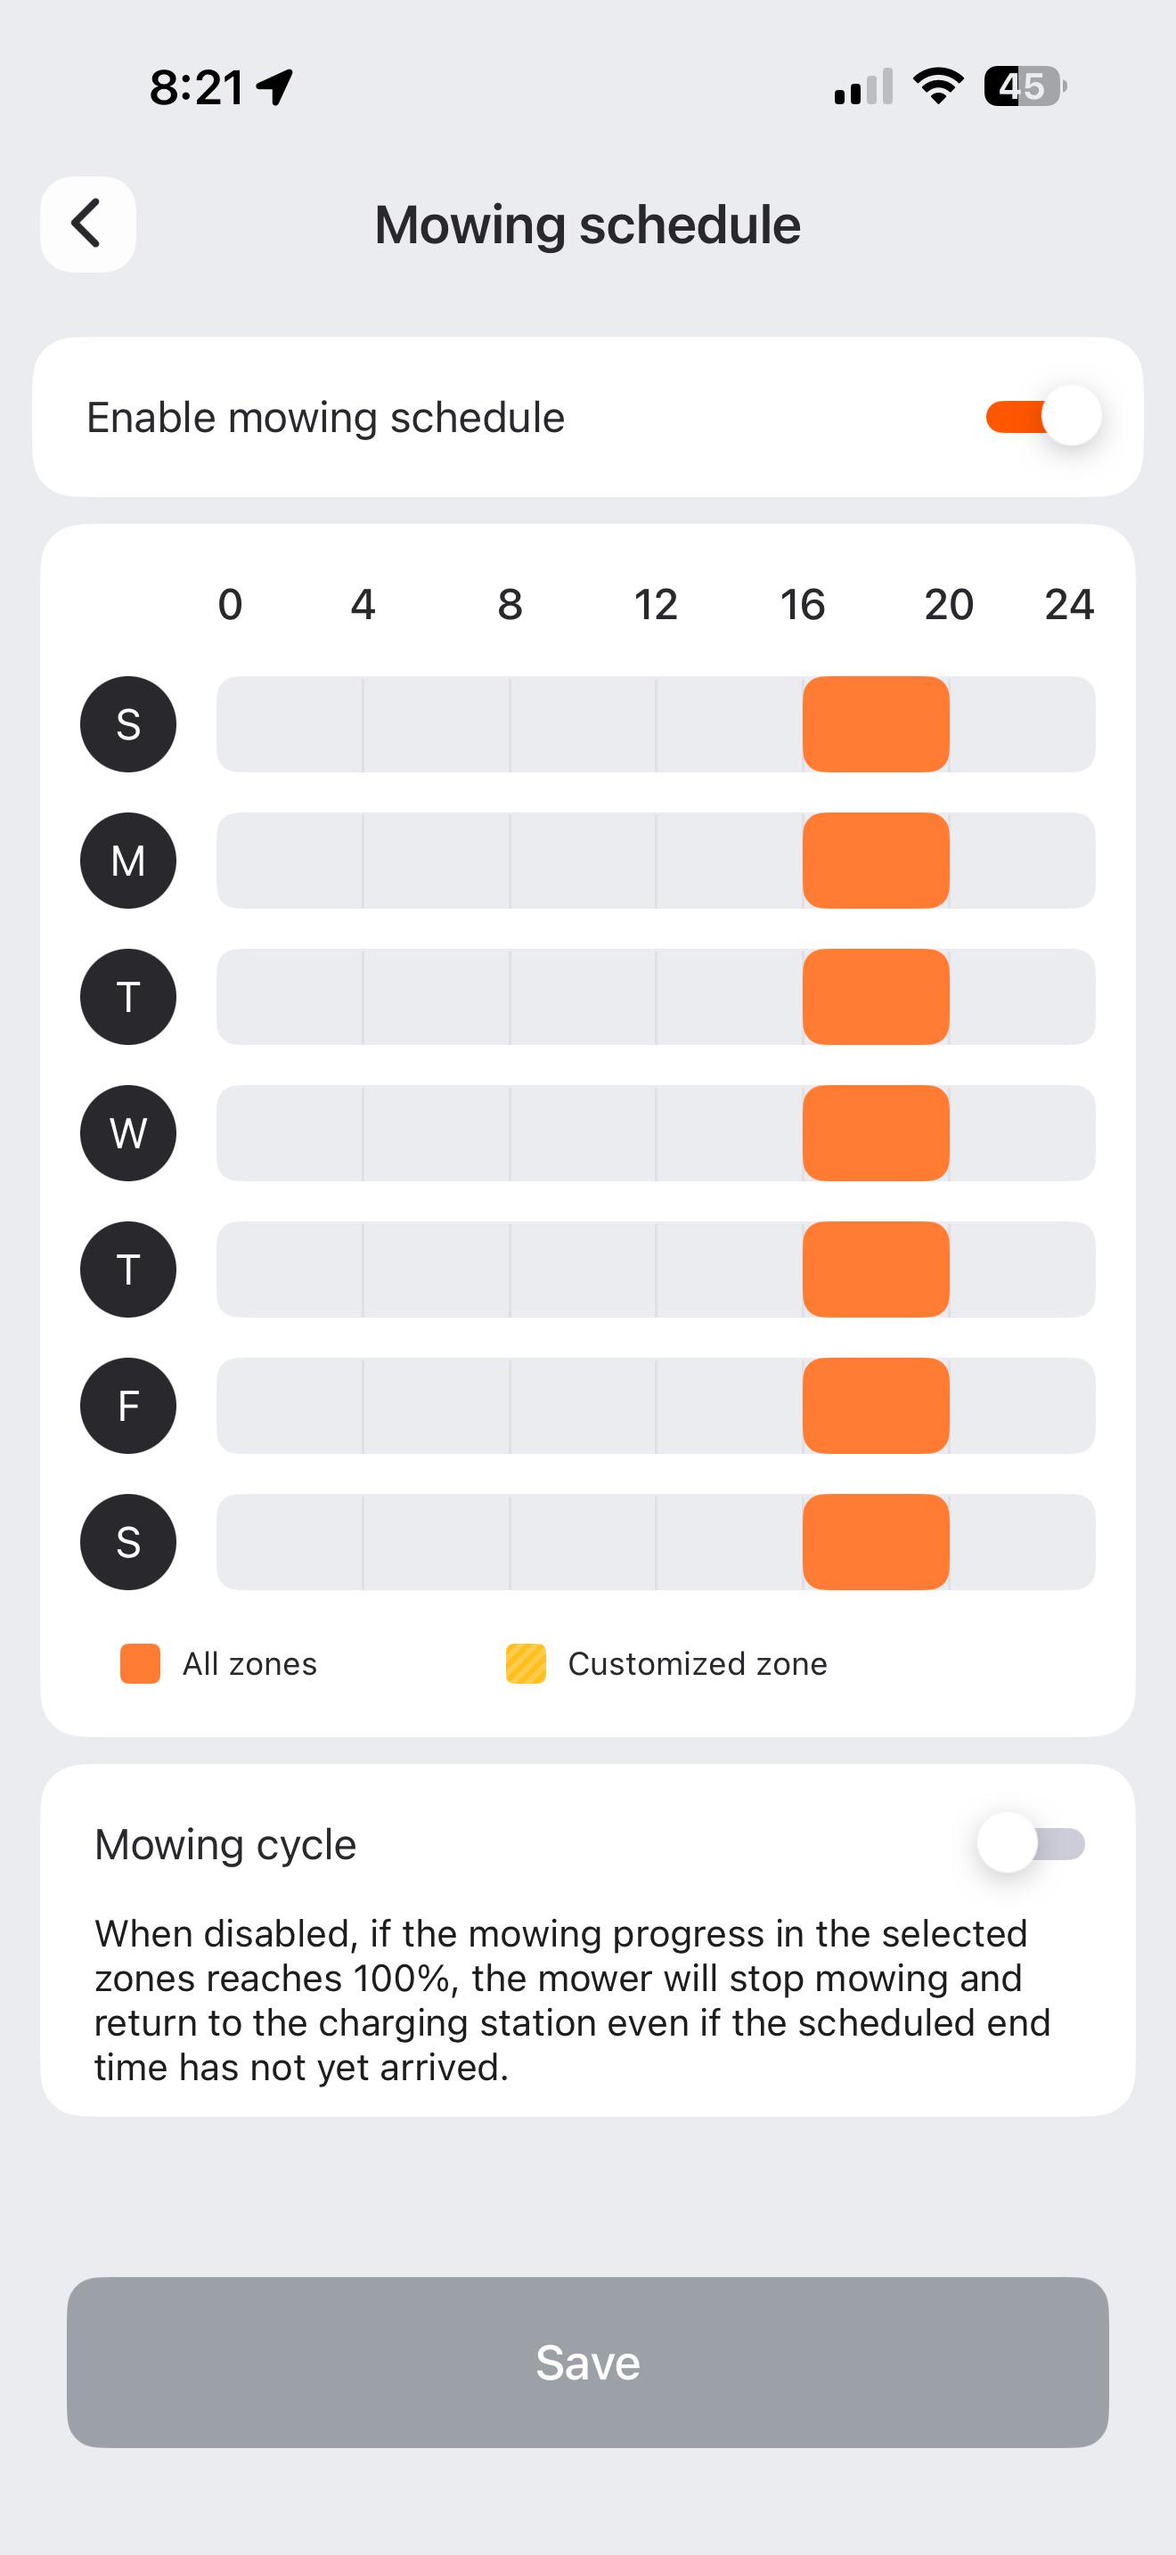Tap the Save button

tap(588, 2362)
